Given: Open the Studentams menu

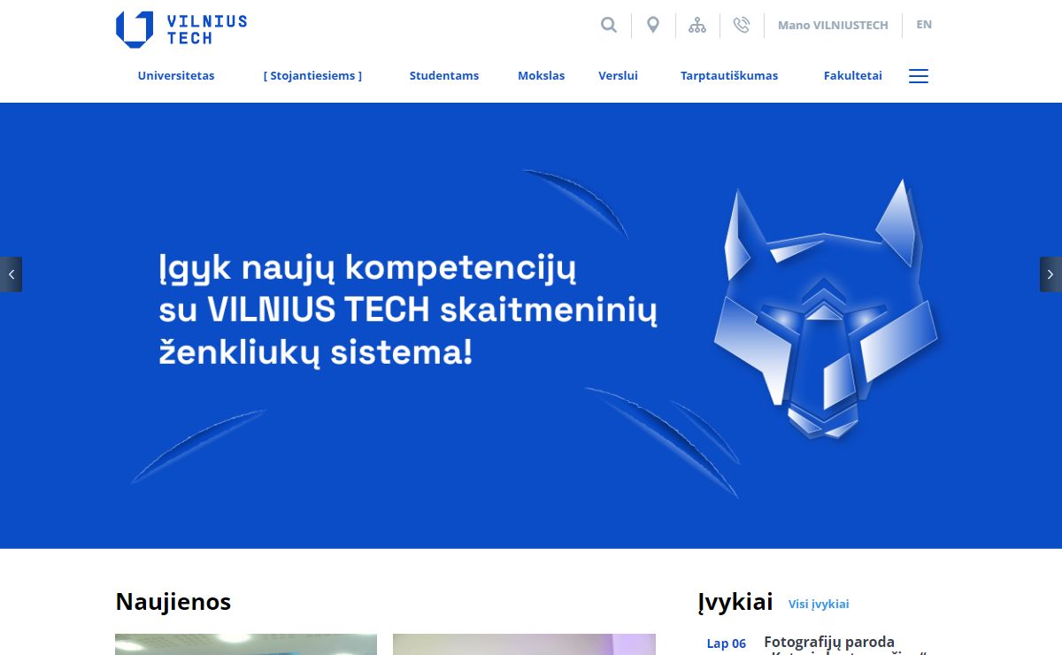Looking at the screenshot, I should tap(444, 76).
